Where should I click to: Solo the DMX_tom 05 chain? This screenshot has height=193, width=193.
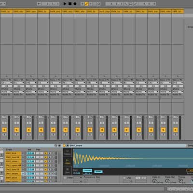[50, 169]
